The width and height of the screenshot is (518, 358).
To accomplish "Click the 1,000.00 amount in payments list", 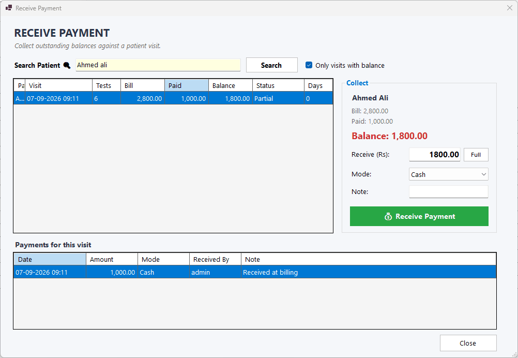I will point(112,273).
